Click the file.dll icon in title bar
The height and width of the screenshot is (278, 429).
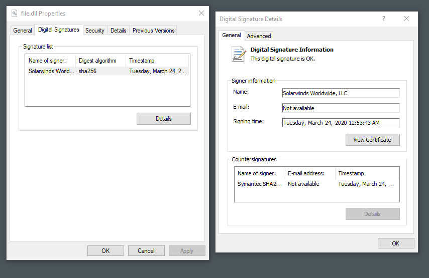point(15,14)
